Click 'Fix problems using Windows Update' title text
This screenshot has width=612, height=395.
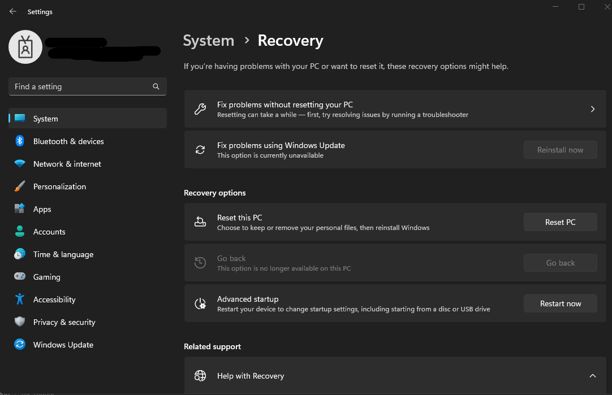(281, 145)
